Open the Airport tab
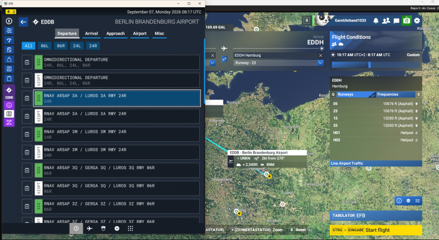Viewport: 439px width, 240px height. (140, 34)
